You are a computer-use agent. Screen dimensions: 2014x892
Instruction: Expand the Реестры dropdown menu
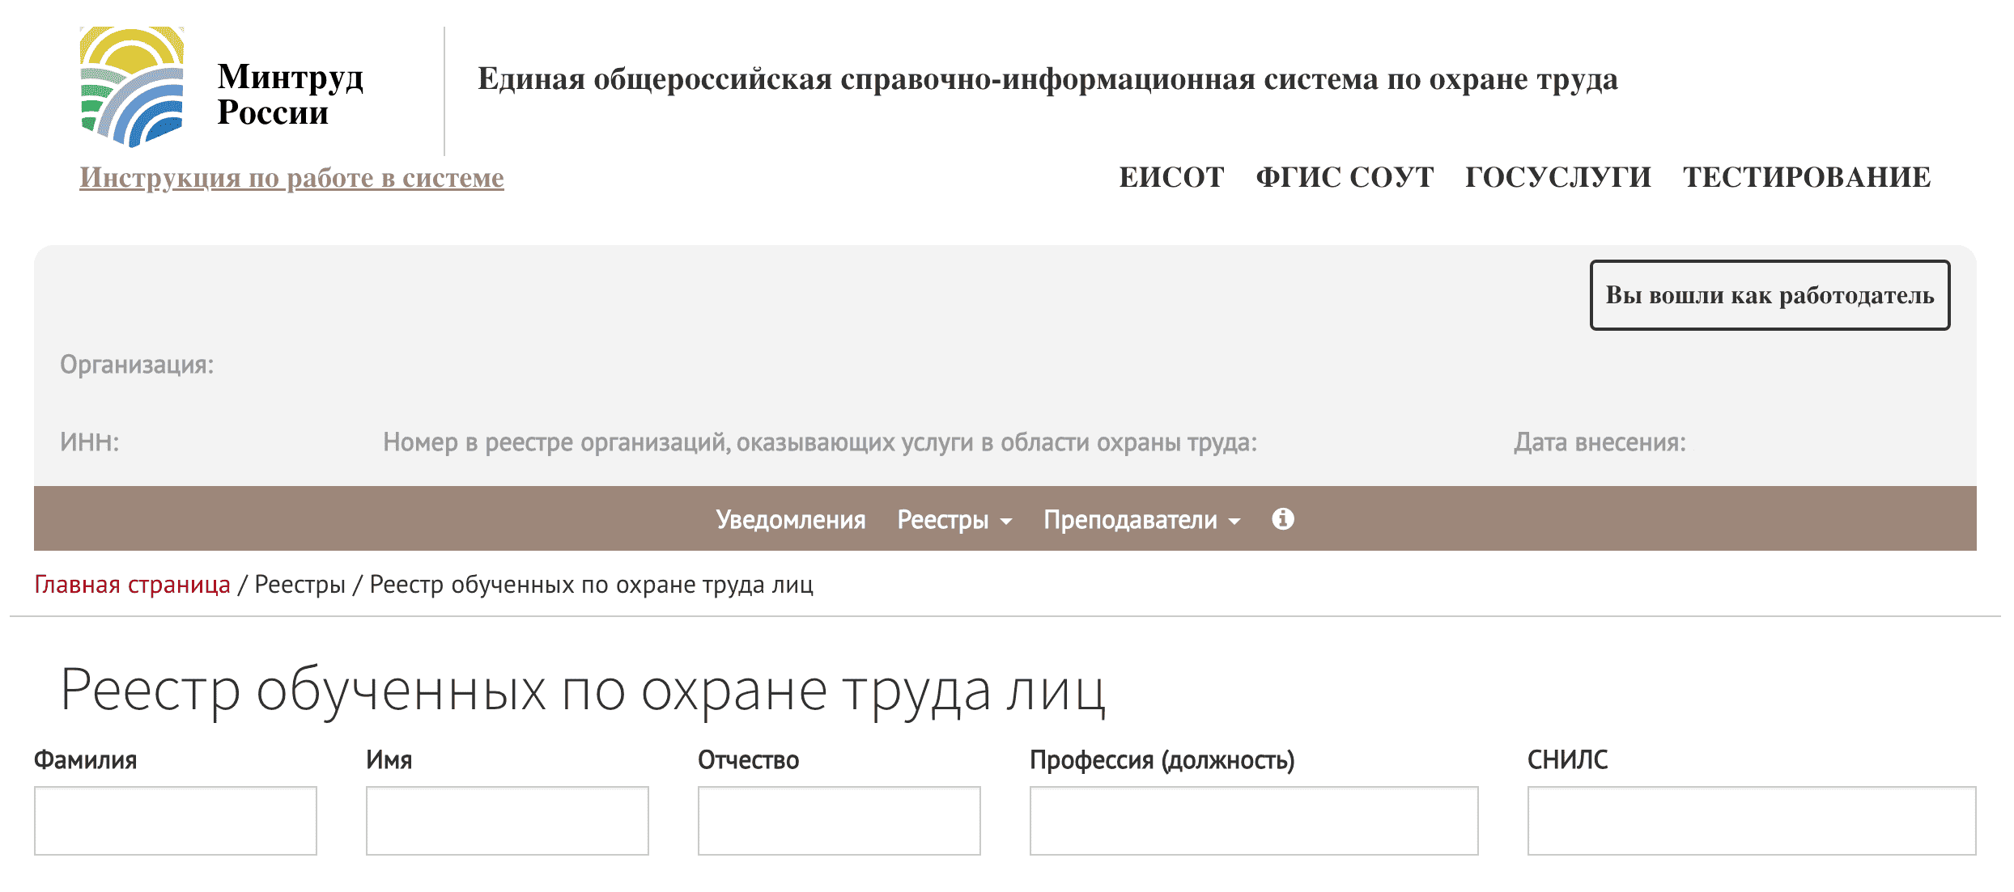[x=954, y=519]
